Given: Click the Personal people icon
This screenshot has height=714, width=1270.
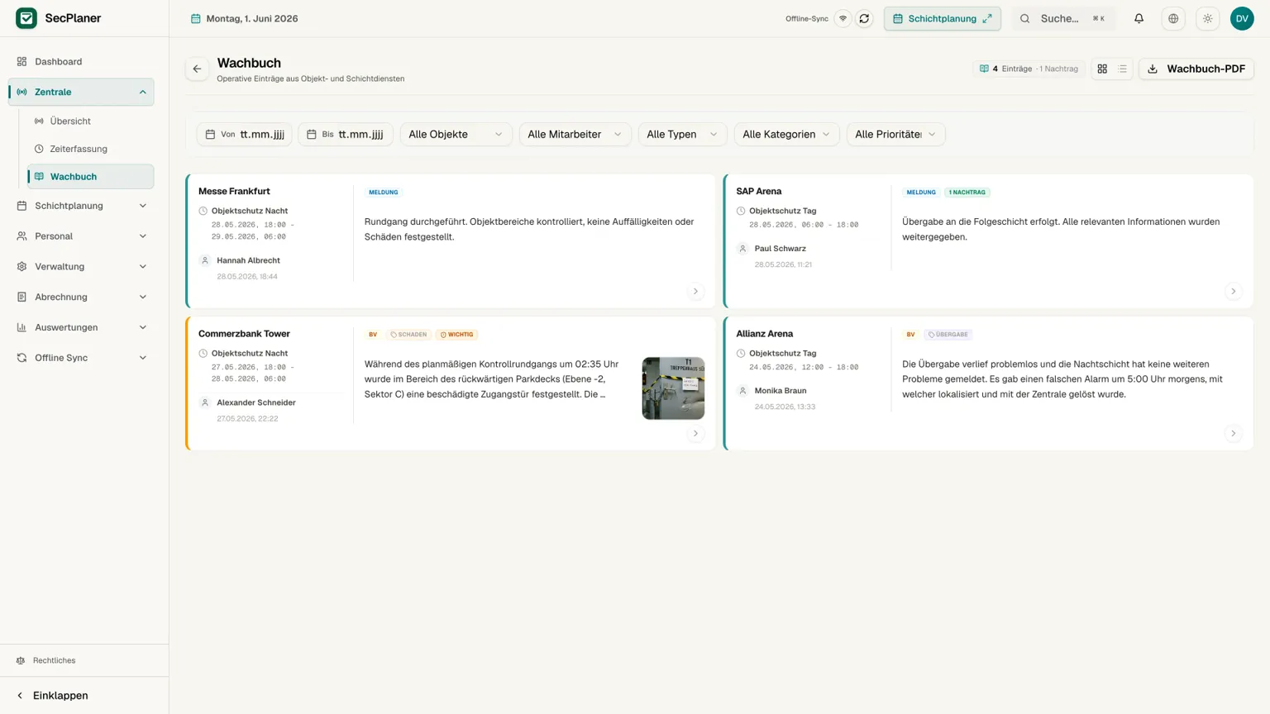Looking at the screenshot, I should point(21,236).
